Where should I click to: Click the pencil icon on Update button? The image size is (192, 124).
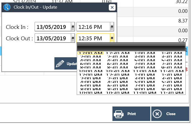click(60, 64)
